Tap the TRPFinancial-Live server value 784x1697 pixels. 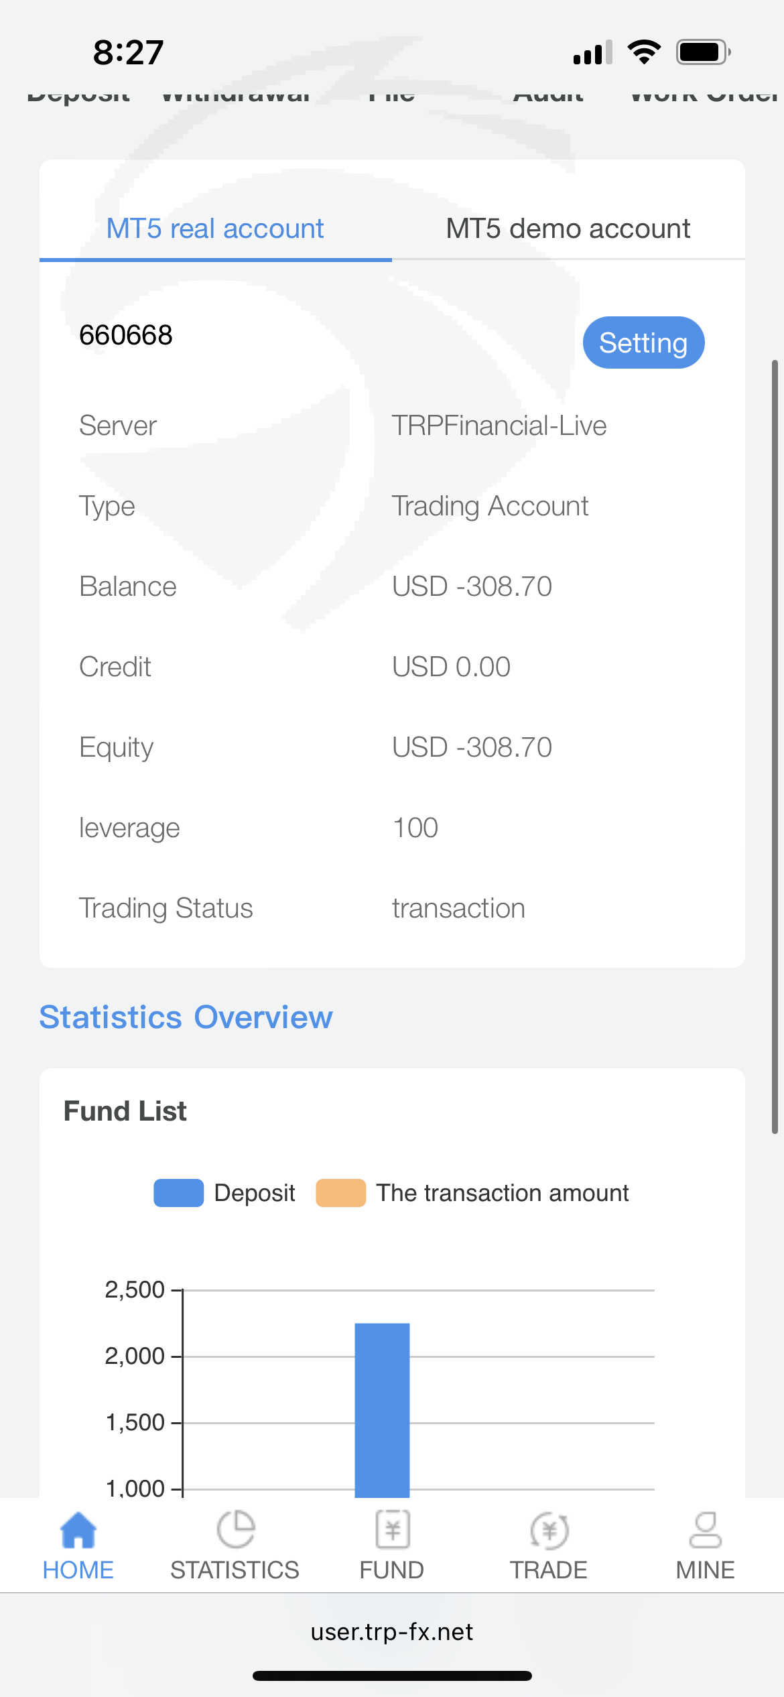pos(499,426)
